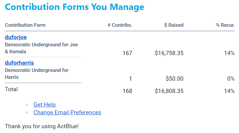Select the 167 contributions count

(x=127, y=53)
